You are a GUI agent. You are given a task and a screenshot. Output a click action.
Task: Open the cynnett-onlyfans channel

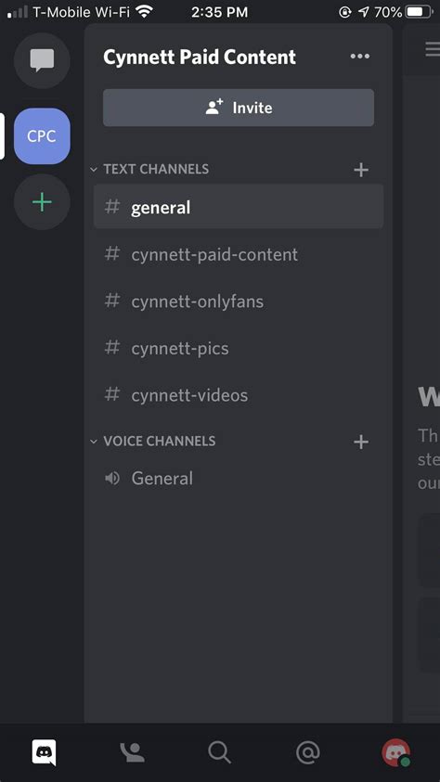(x=239, y=301)
